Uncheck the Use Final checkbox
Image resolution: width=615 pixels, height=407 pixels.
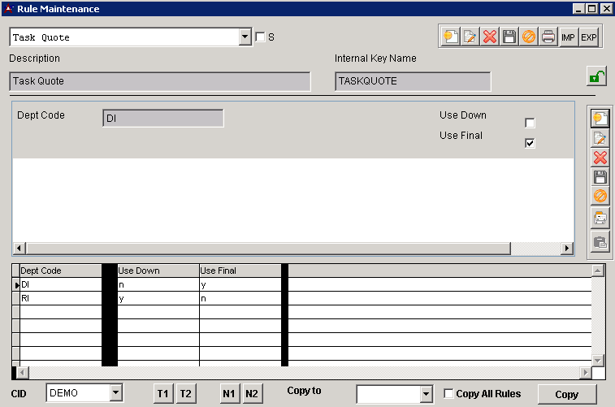coord(531,143)
